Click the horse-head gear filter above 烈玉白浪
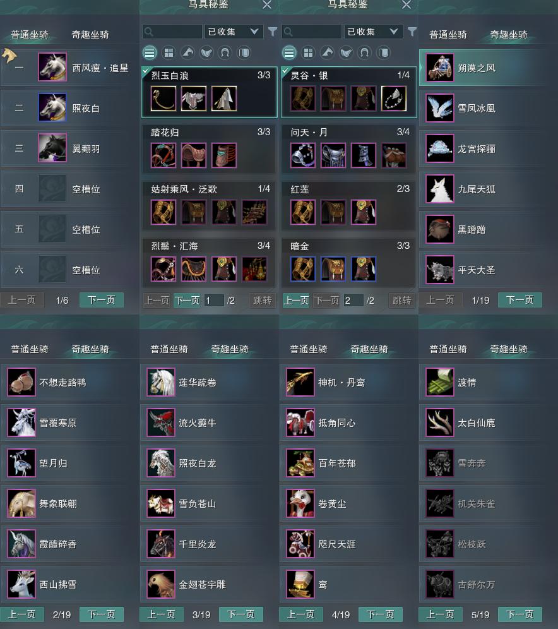This screenshot has width=558, height=629. (187, 52)
